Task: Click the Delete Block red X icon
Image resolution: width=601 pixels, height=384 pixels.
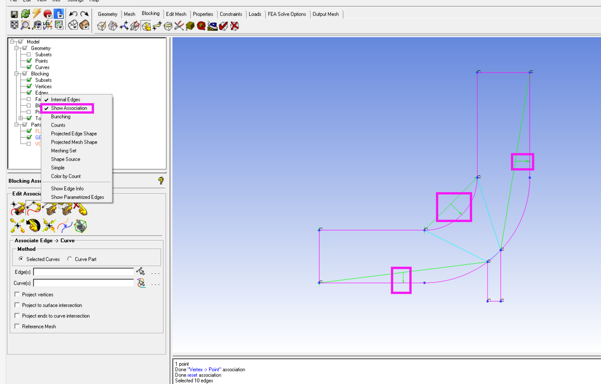Action: tap(234, 26)
